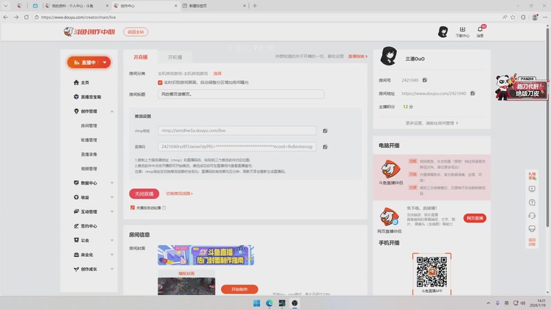Viewport: 551px width, 310px height.
Task: Open 直播录像 in the sidebar
Action: coord(89,154)
